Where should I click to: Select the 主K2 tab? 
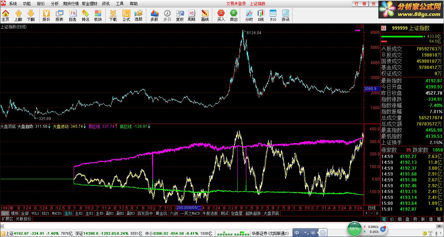[x=79, y=213]
